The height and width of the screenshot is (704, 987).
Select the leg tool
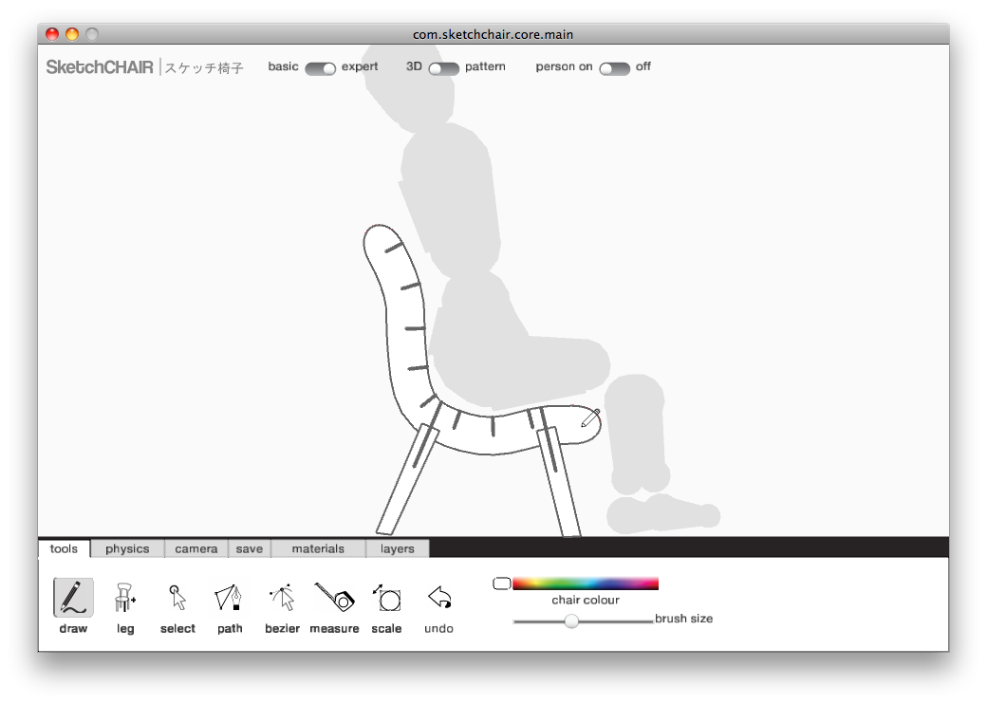click(x=125, y=598)
